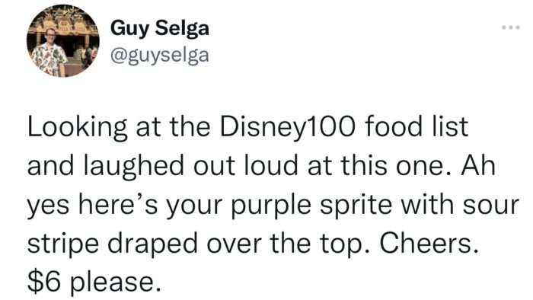Click the words purple sprite in the tweet
This screenshot has height=300, width=533.
311,206
